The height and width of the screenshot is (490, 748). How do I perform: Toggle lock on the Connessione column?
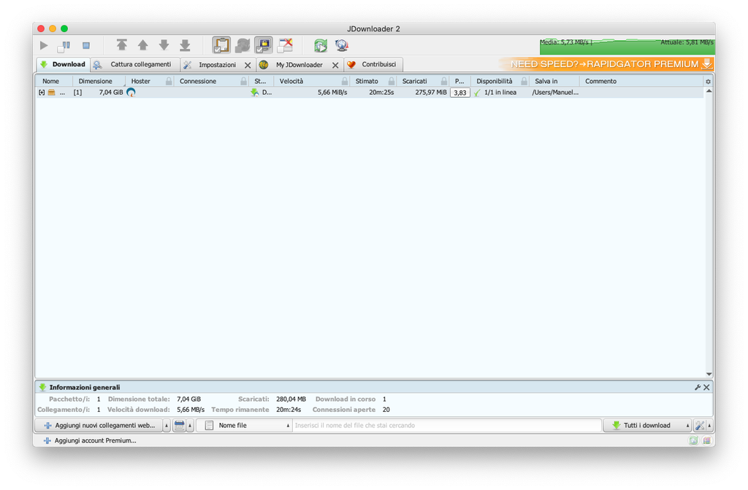244,81
